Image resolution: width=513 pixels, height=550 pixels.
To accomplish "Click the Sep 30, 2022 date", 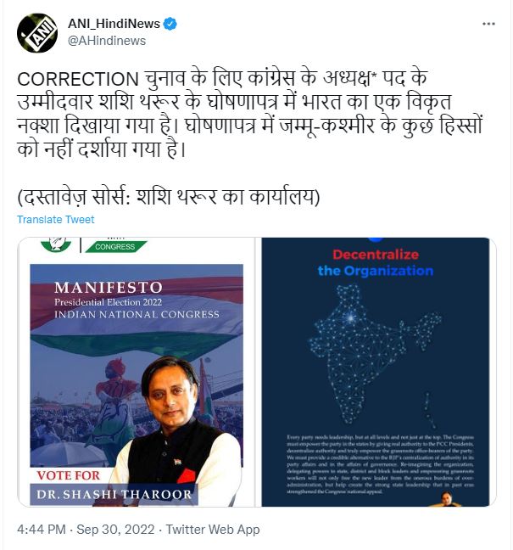I will (x=115, y=529).
